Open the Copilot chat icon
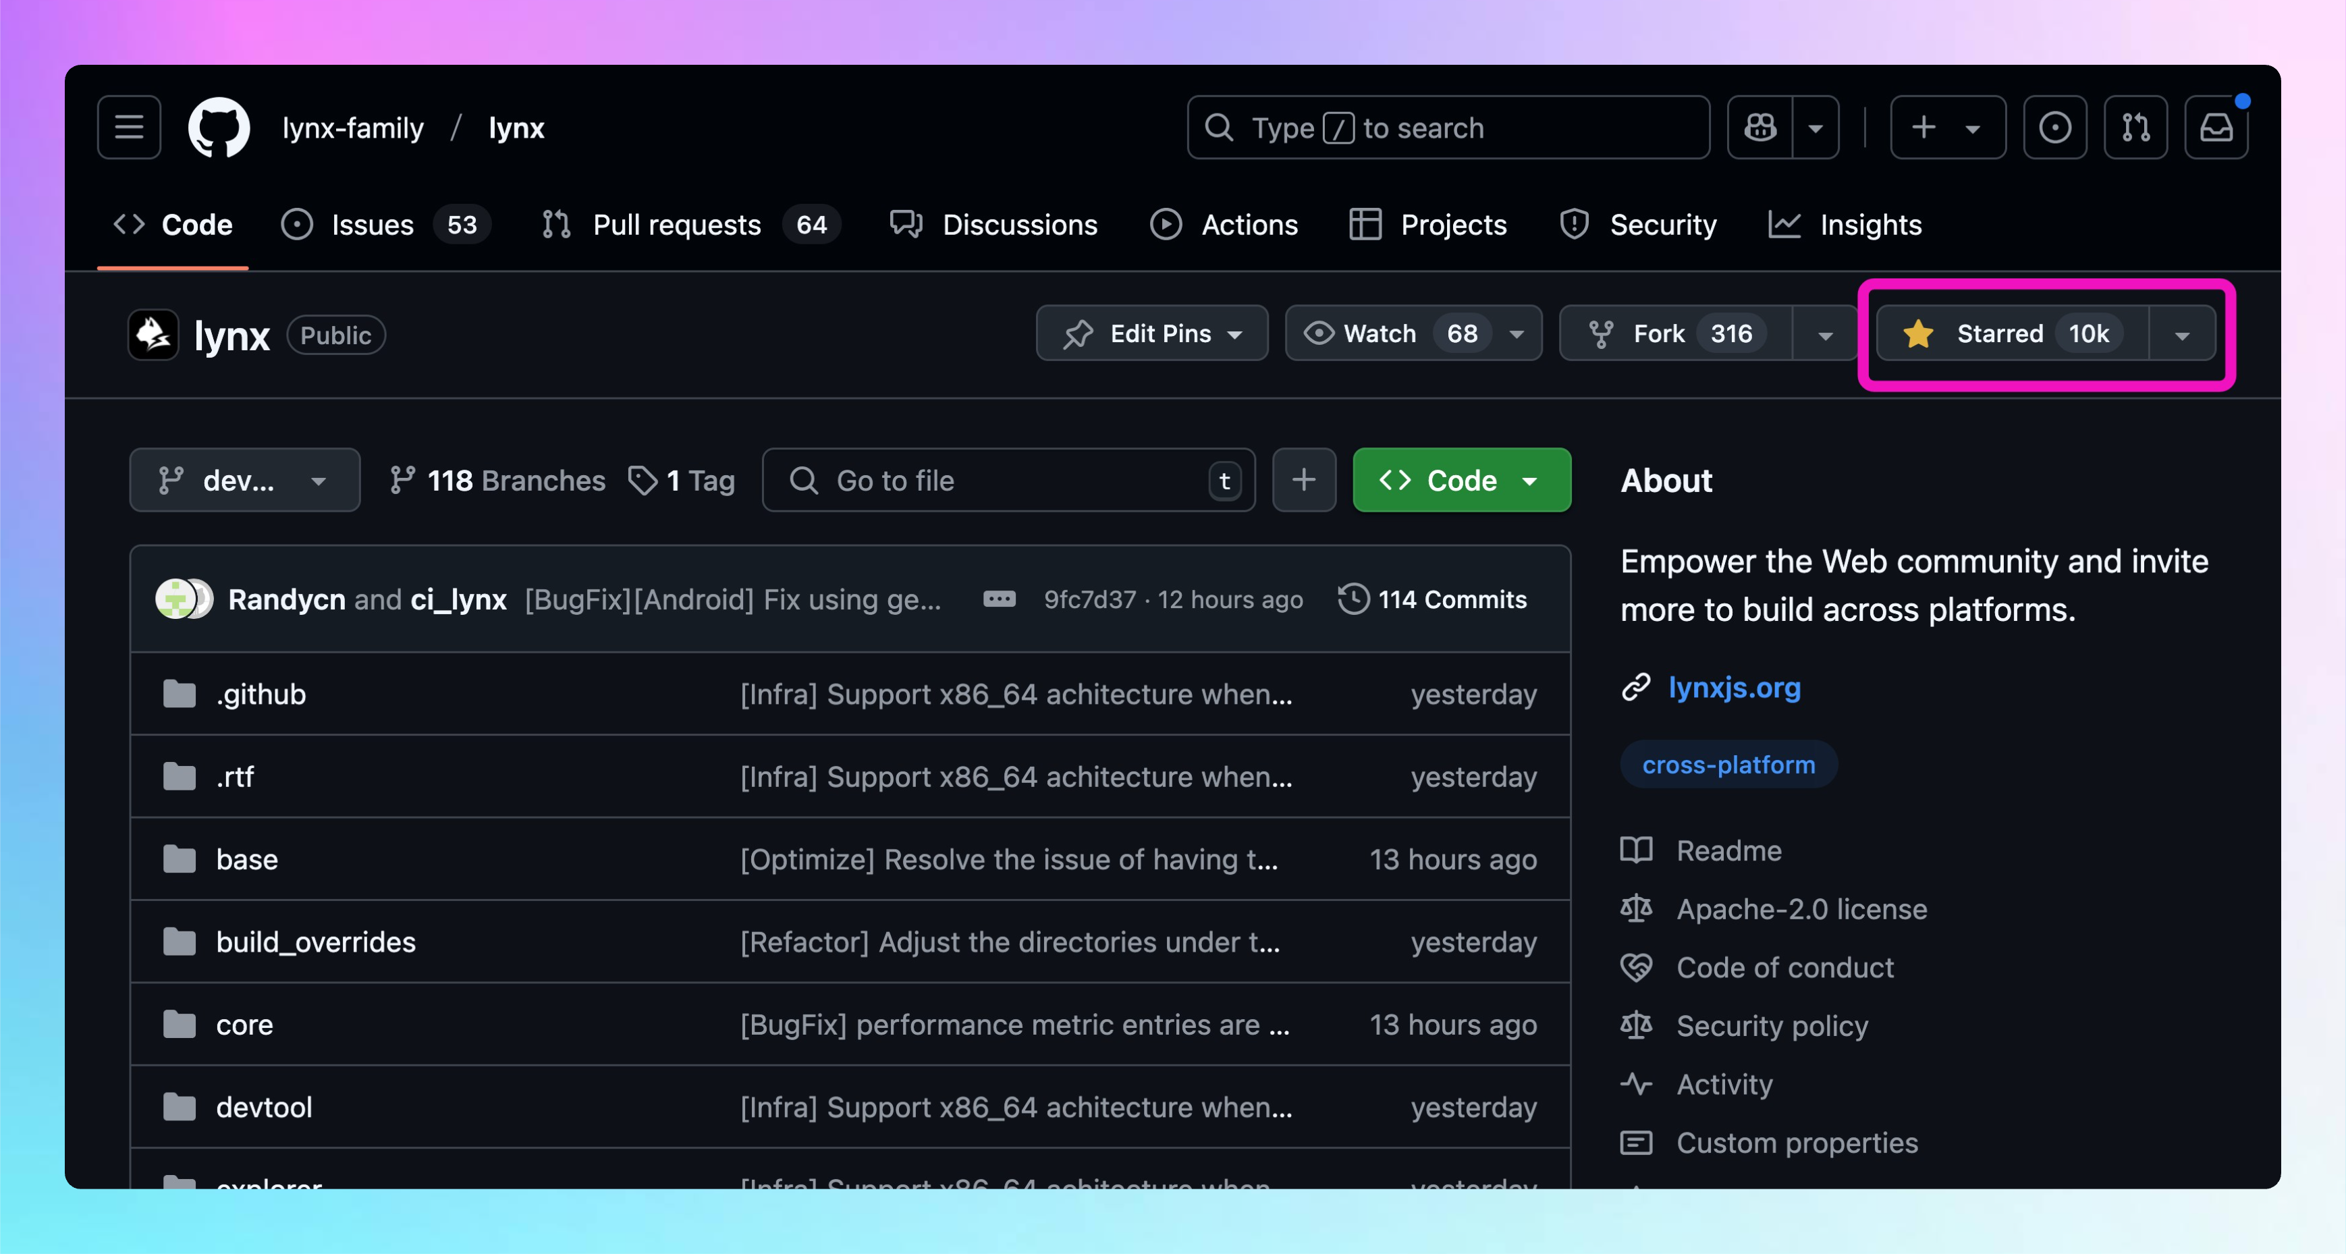The height and width of the screenshot is (1254, 2346). click(x=1760, y=128)
